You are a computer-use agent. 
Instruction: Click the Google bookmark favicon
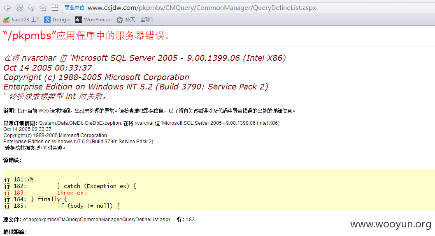pos(47,20)
